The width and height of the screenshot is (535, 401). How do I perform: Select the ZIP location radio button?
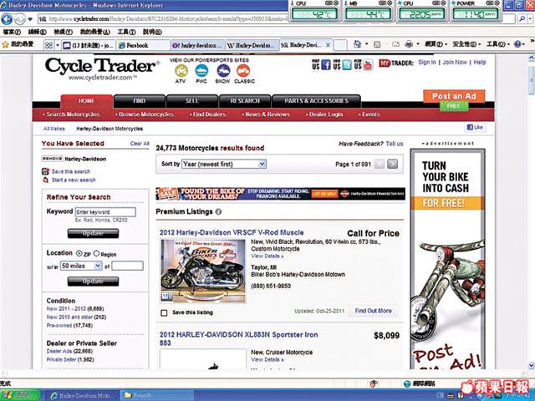(x=79, y=254)
